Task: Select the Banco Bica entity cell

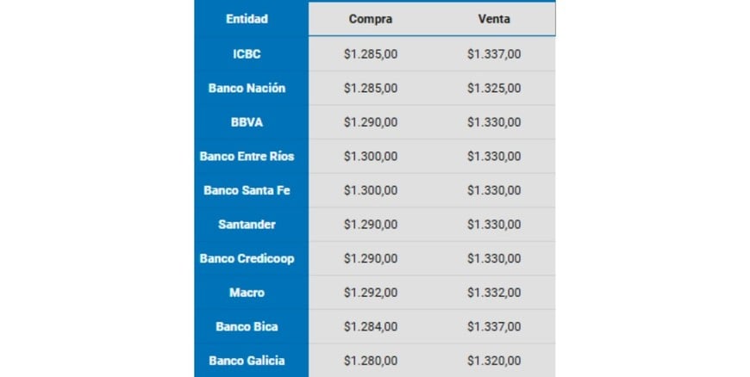Action: [247, 327]
